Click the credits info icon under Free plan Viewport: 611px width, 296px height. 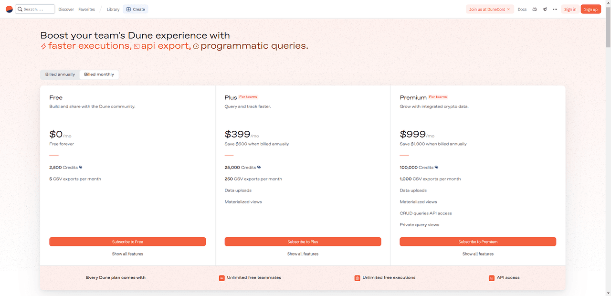pyautogui.click(x=81, y=167)
